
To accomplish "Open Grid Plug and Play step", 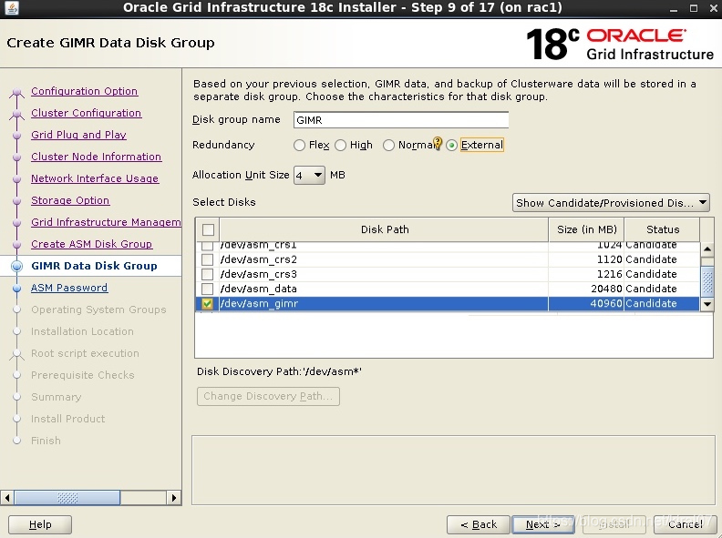I will 78,135.
